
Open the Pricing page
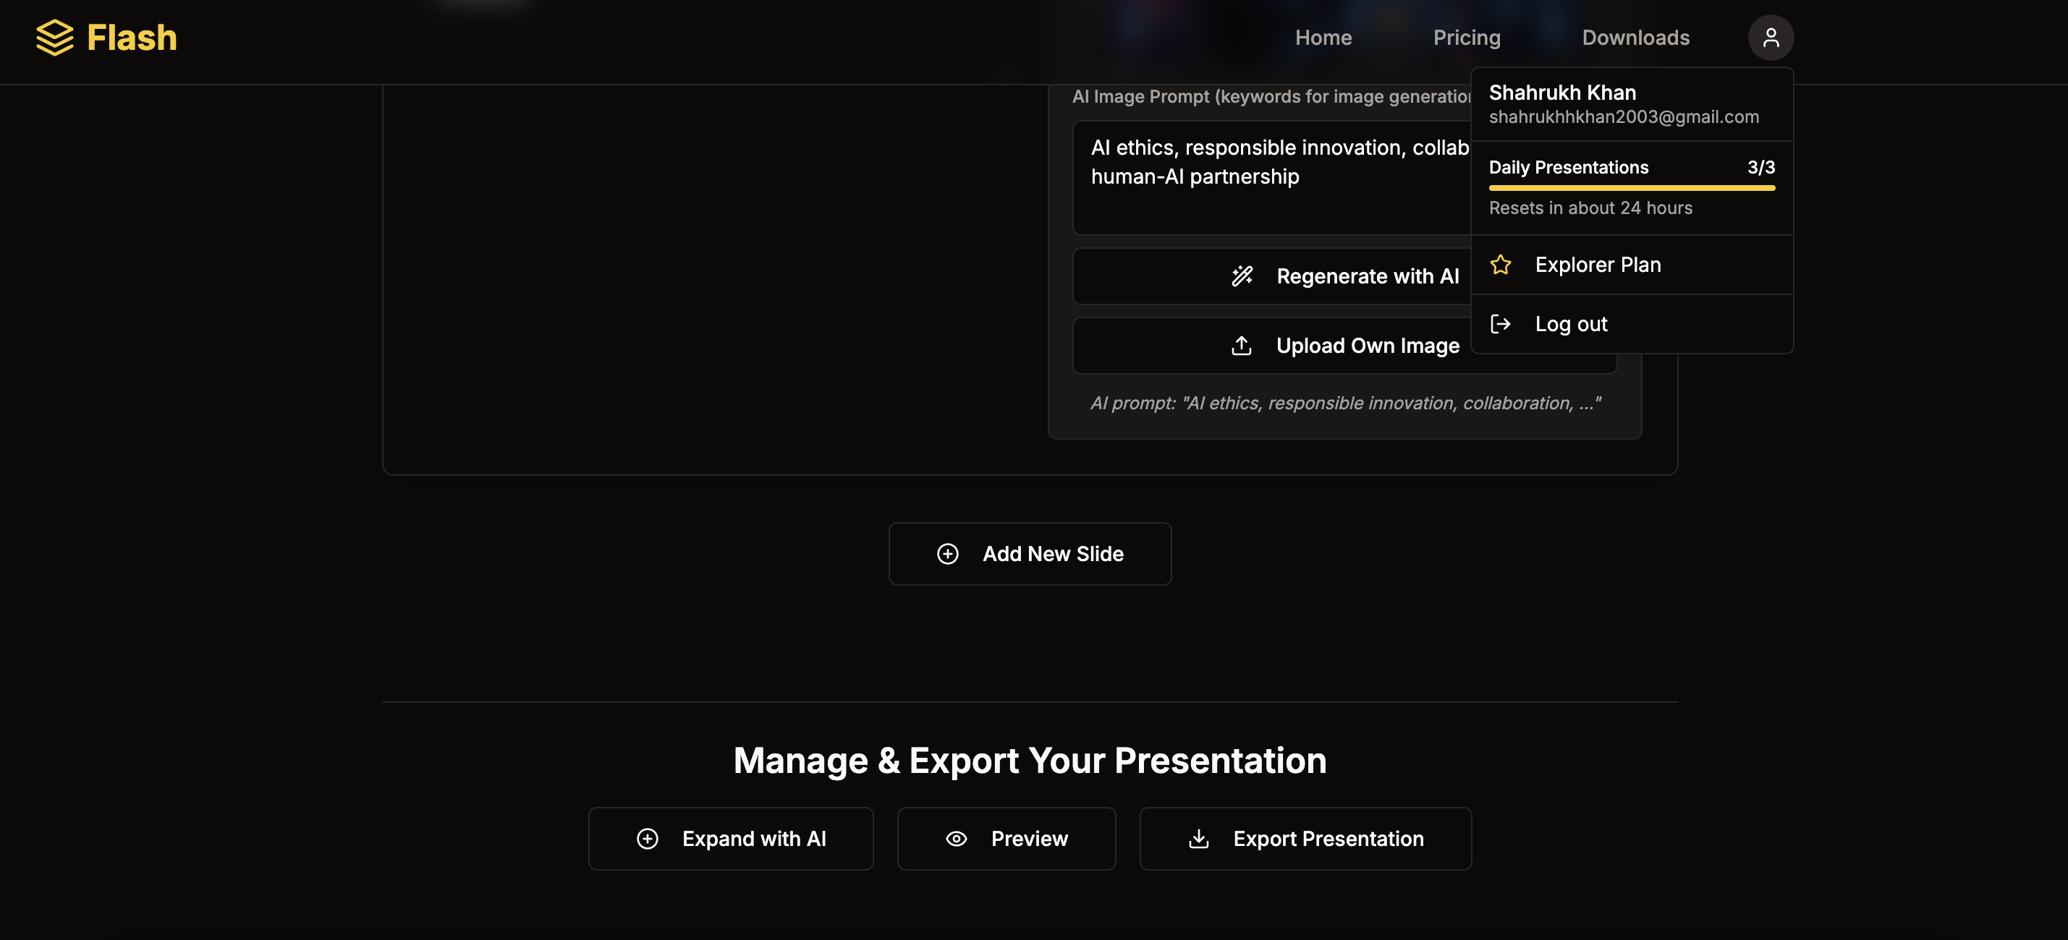click(1467, 38)
